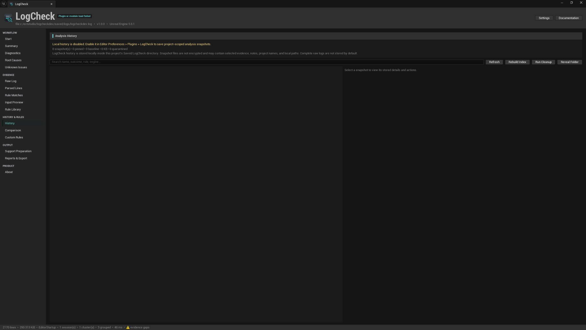
Task: Click the log file path text
Action: 54,24
